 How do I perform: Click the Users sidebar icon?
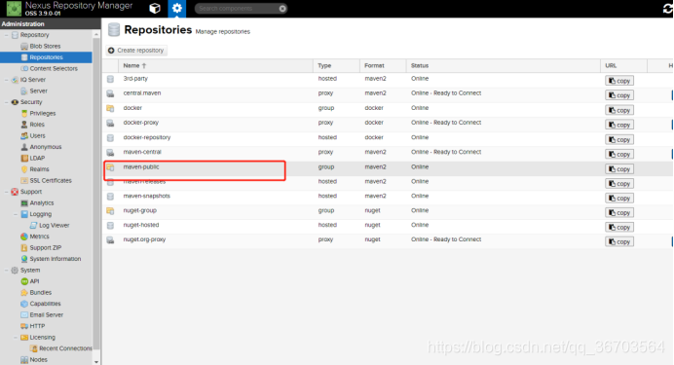point(24,135)
